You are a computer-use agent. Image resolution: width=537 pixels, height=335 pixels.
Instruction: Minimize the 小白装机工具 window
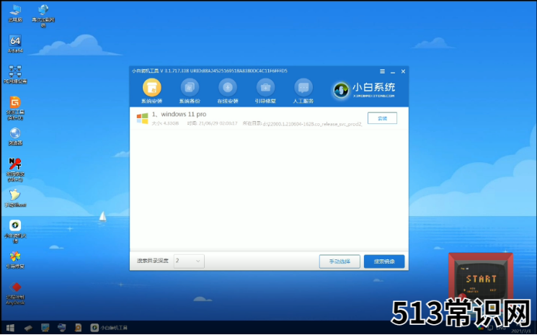pos(393,71)
